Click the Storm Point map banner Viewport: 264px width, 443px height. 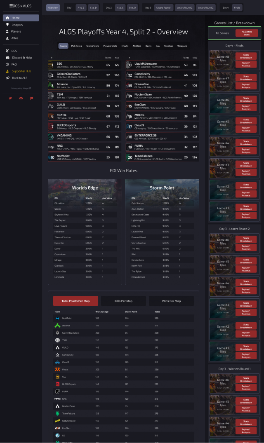(162, 188)
